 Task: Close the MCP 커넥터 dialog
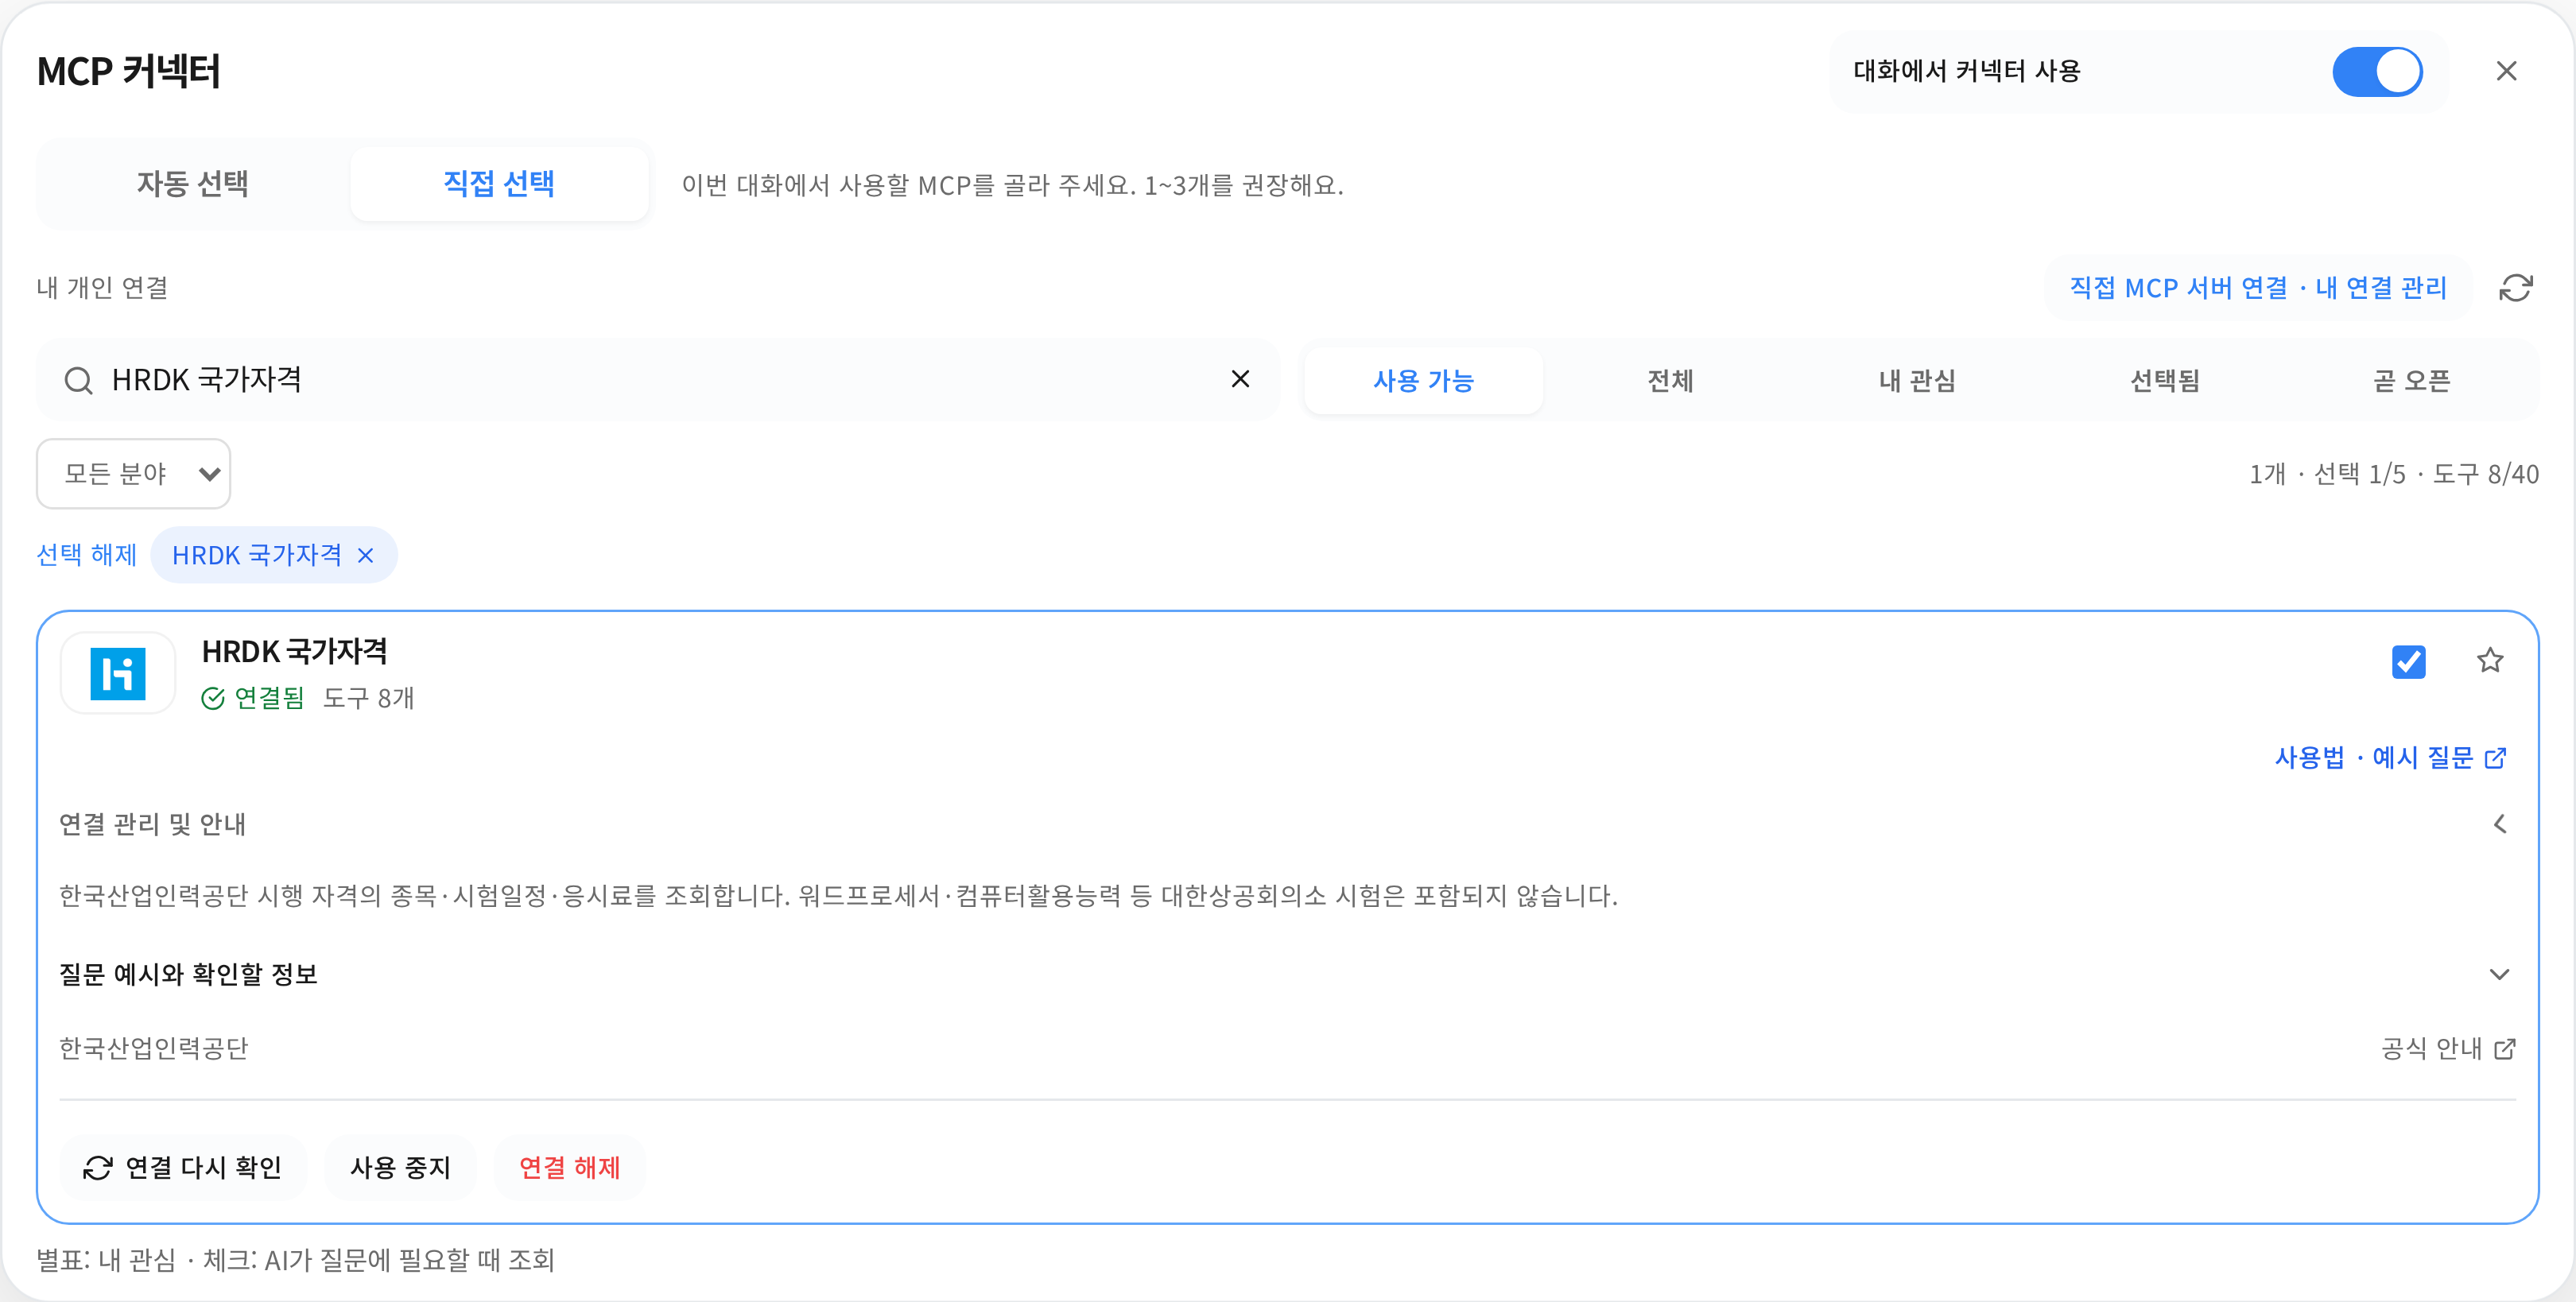click(2506, 71)
